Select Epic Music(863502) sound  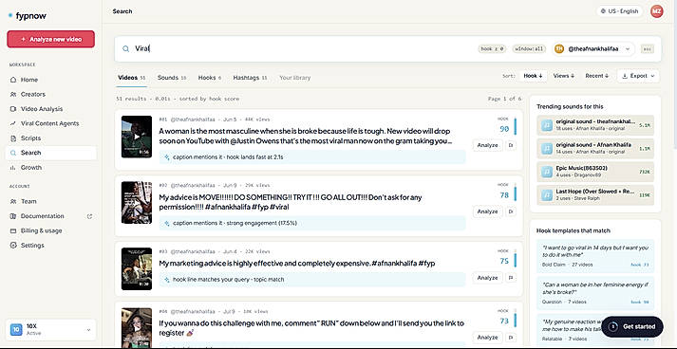595,172
